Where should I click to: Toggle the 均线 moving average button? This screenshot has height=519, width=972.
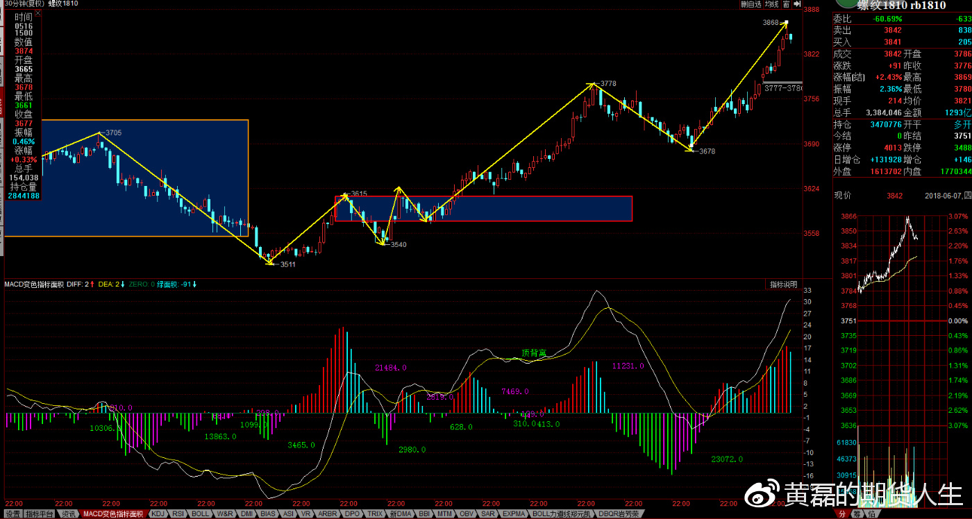click(x=771, y=4)
